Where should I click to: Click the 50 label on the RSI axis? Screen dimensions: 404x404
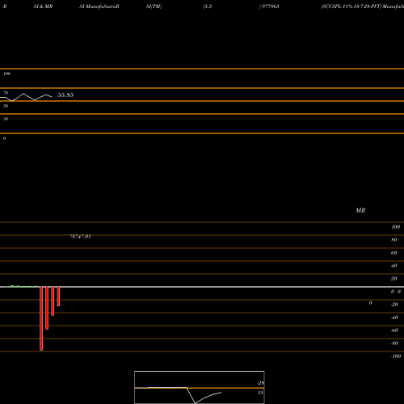point(6,106)
